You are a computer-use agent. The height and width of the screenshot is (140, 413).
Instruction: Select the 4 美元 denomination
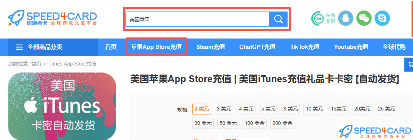point(246,109)
